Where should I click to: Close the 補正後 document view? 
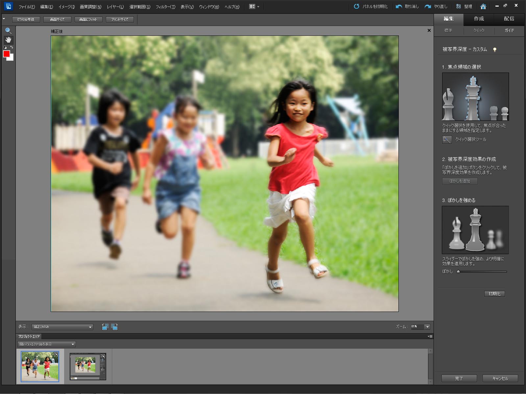[x=429, y=31]
